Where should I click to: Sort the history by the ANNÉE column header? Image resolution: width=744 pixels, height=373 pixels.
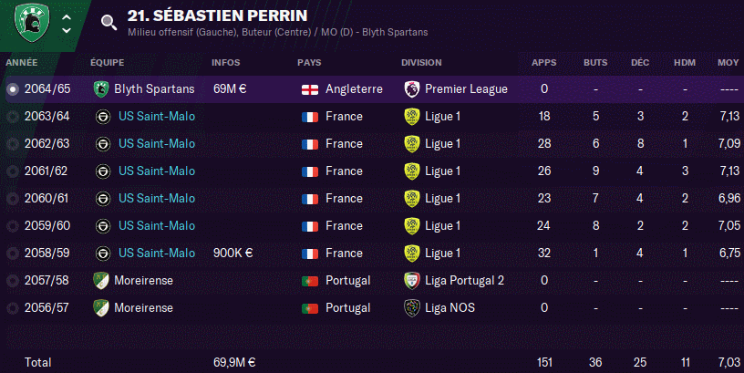(22, 63)
